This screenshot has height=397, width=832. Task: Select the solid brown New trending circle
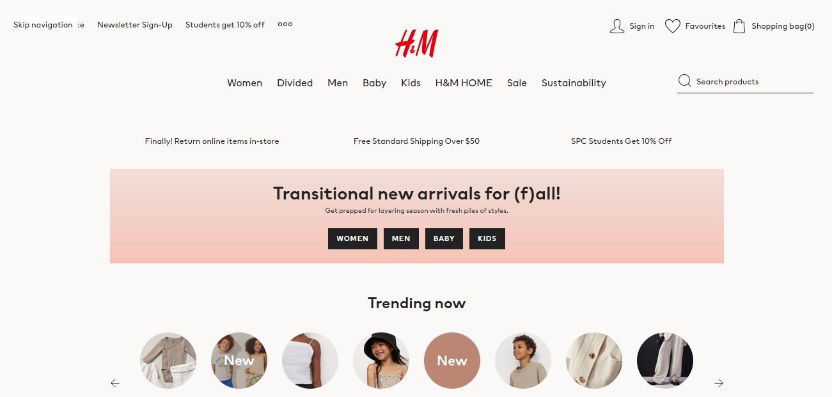coord(452,361)
